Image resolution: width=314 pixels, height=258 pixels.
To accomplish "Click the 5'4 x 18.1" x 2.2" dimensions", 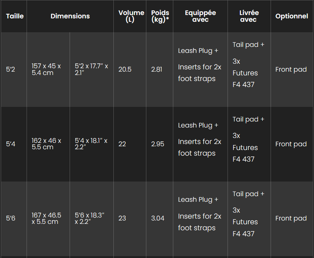I will point(91,144).
